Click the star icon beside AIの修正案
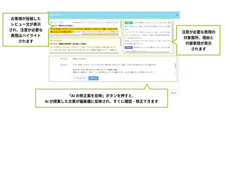 tap(51, 41)
